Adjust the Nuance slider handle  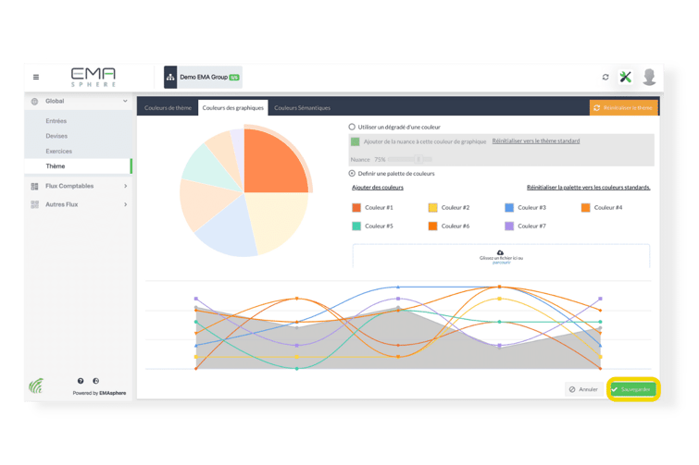pos(418,159)
